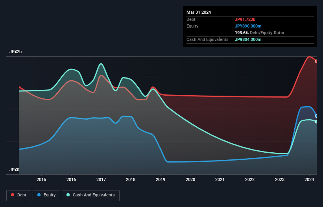Click the 2018 x-axis label

(x=131, y=179)
